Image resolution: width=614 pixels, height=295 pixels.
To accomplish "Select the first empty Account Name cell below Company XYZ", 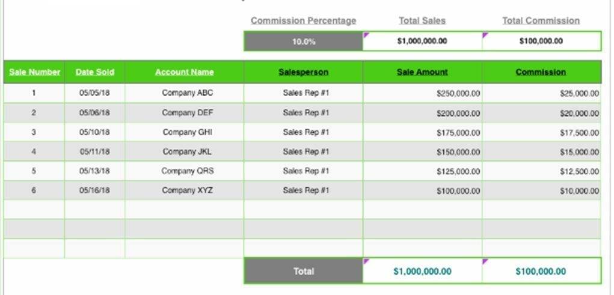I will coord(184,210).
